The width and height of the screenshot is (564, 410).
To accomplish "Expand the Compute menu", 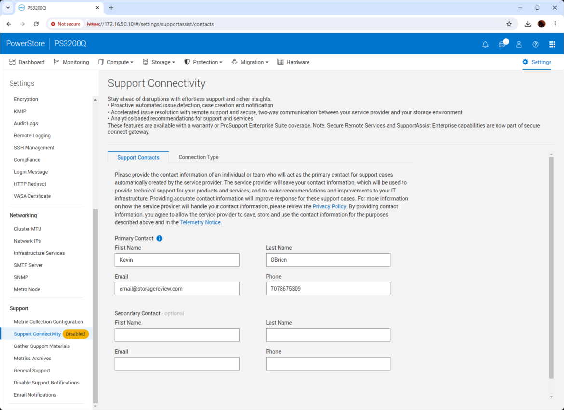I will (x=116, y=62).
